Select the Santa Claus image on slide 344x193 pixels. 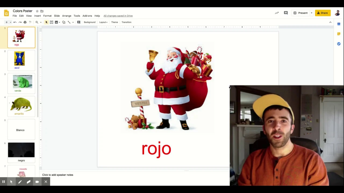(169, 88)
